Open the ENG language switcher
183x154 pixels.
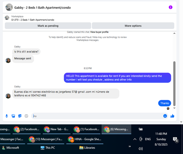tap(148, 139)
